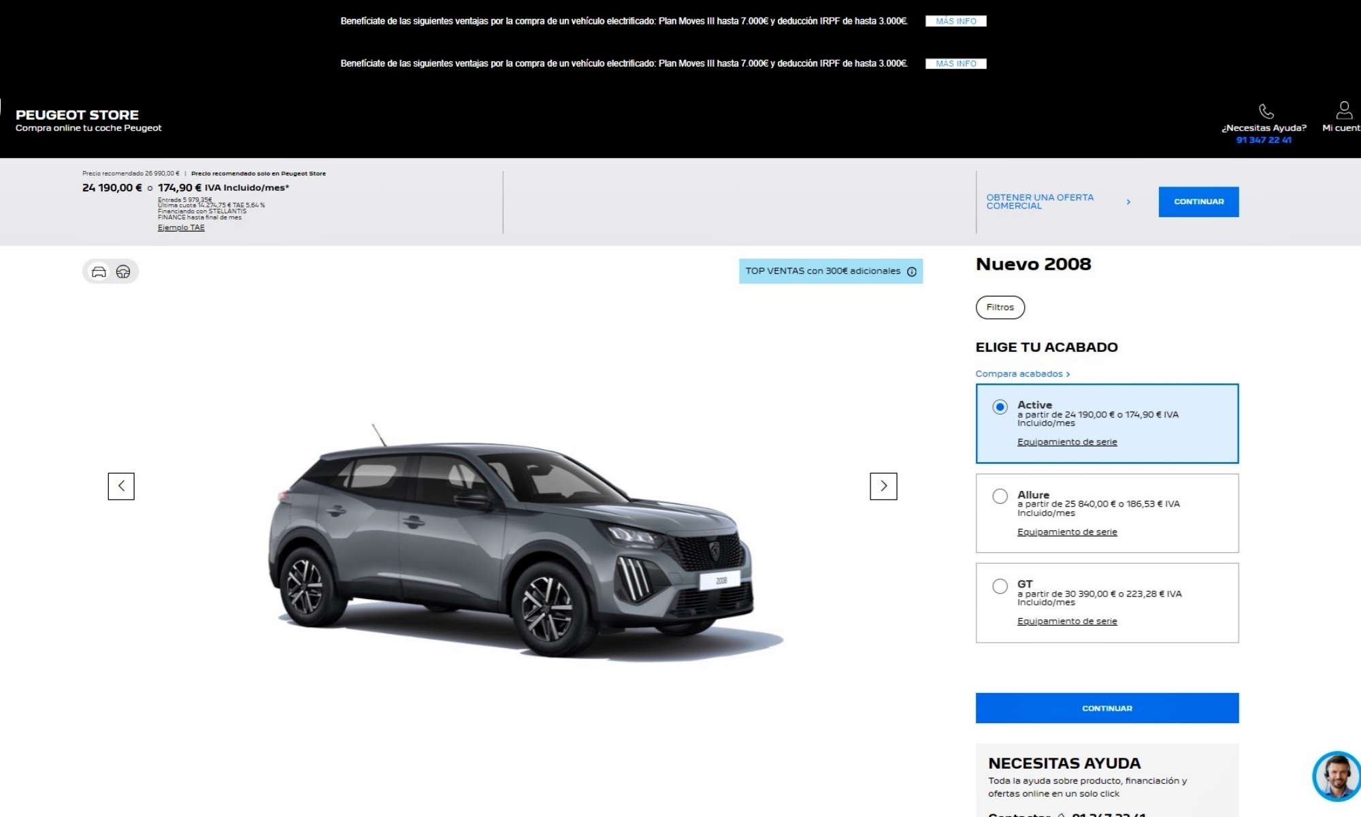Click the Nuevo 2008 heading
Viewport: 1361px width, 817px height.
coord(1033,264)
